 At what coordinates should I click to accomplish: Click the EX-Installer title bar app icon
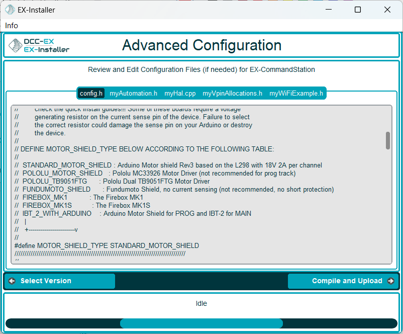click(10, 10)
